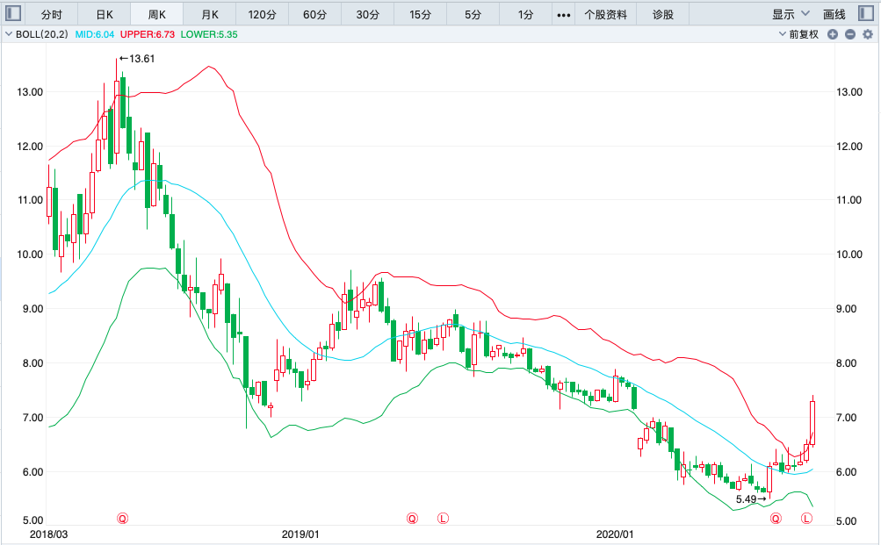The image size is (881, 545).
Task: Toggle the left sidebar panel icon
Action: click(x=14, y=14)
